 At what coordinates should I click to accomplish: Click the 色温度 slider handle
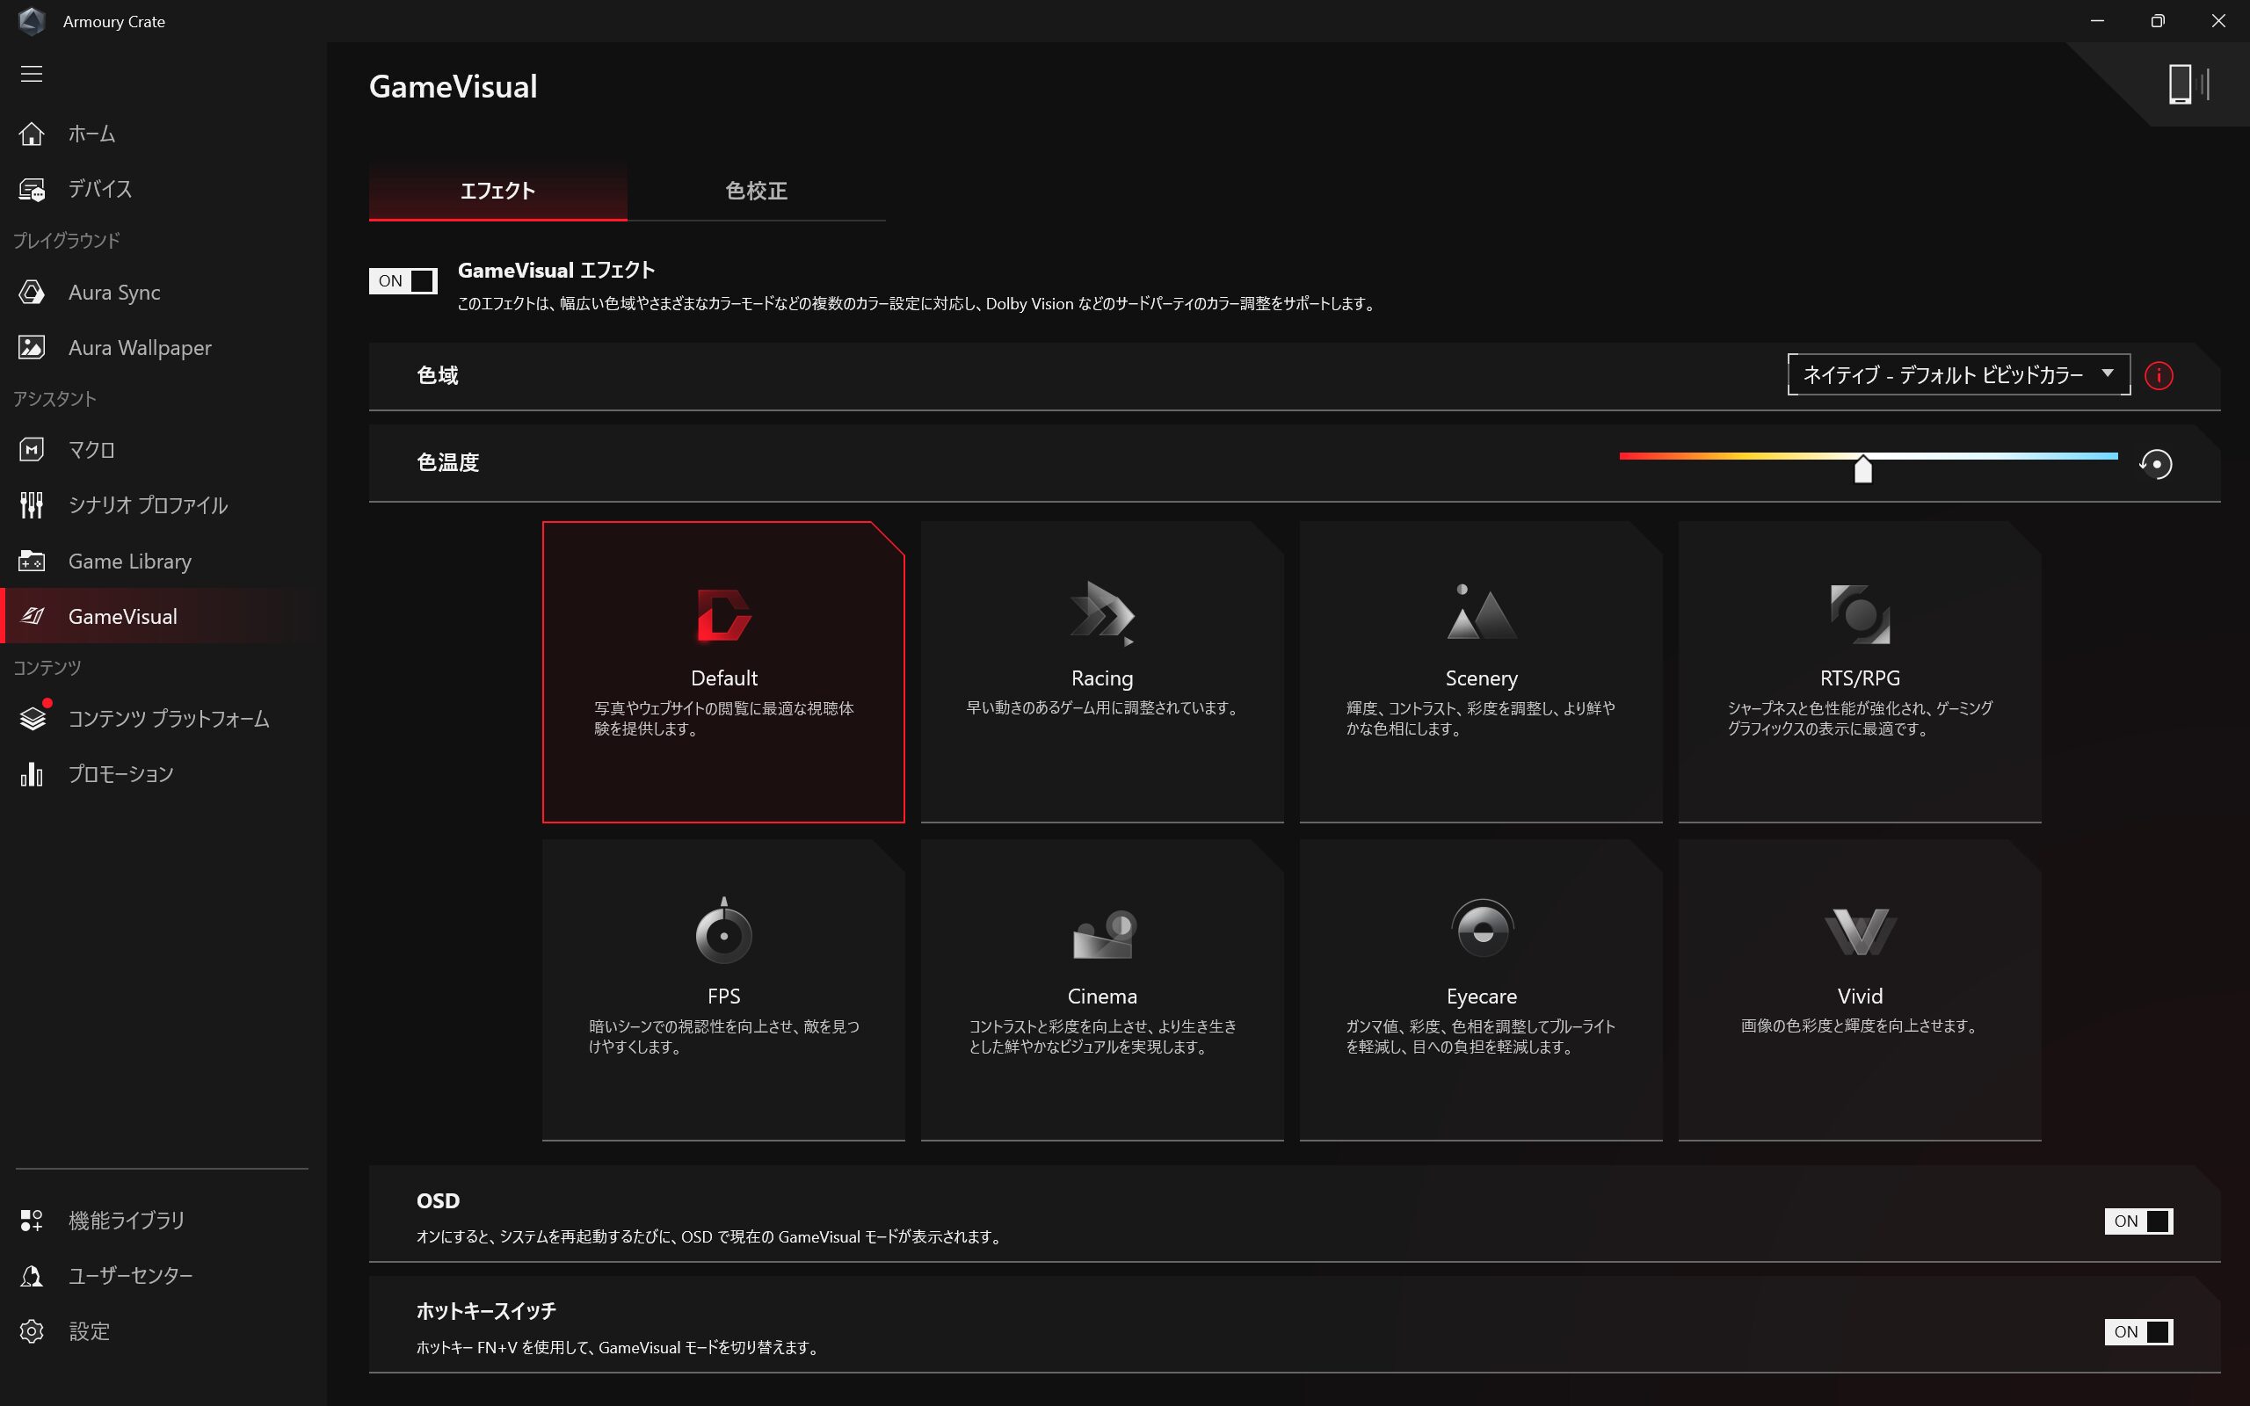click(x=1862, y=469)
